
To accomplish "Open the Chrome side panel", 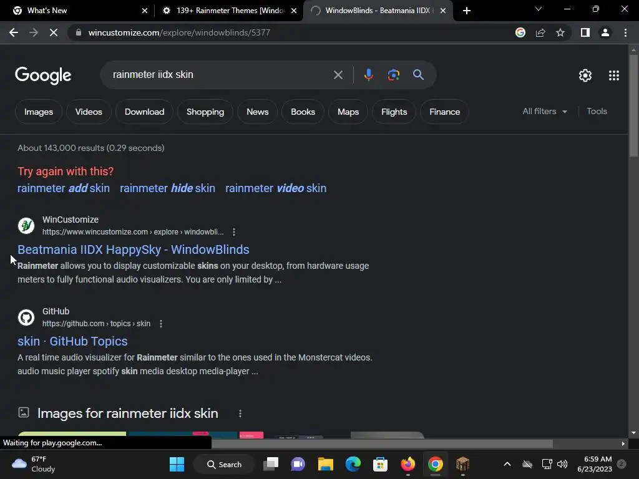I will (585, 32).
